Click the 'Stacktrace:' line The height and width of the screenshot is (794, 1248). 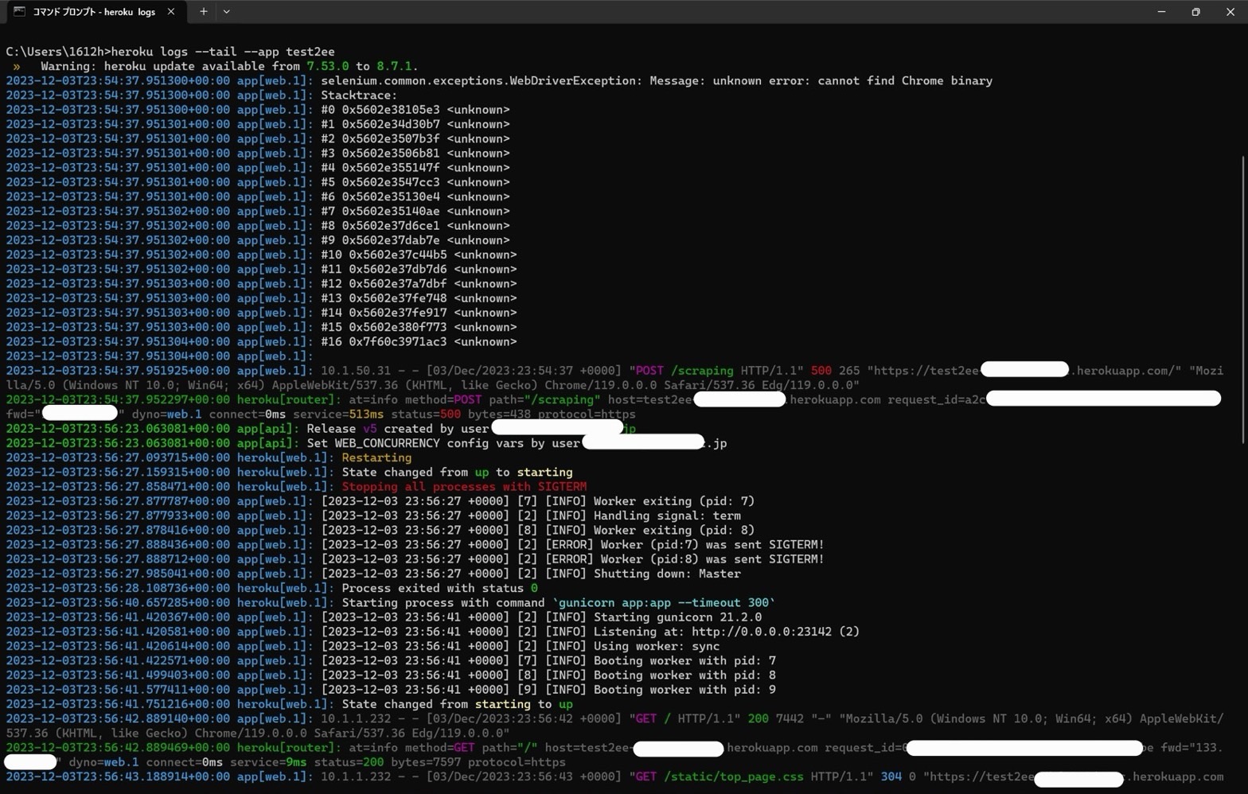pos(359,95)
